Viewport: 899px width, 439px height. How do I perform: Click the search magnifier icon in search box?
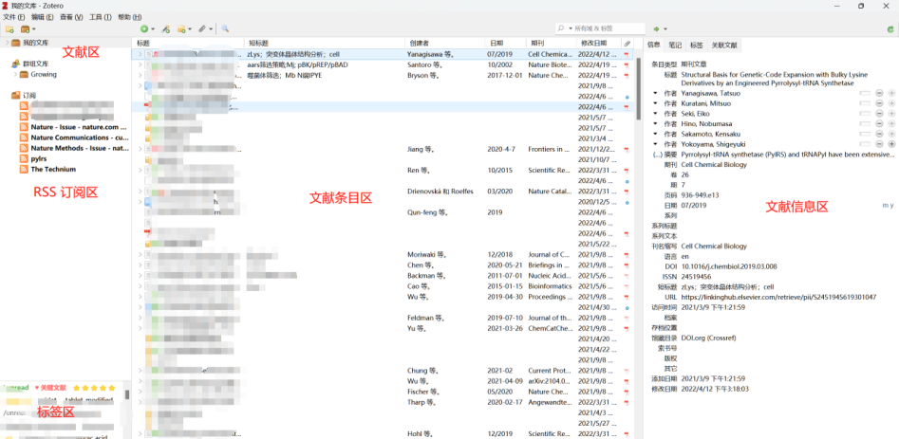[x=562, y=28]
